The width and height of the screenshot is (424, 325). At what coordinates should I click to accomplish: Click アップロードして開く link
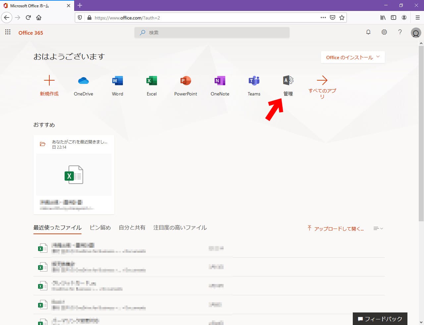(336, 228)
